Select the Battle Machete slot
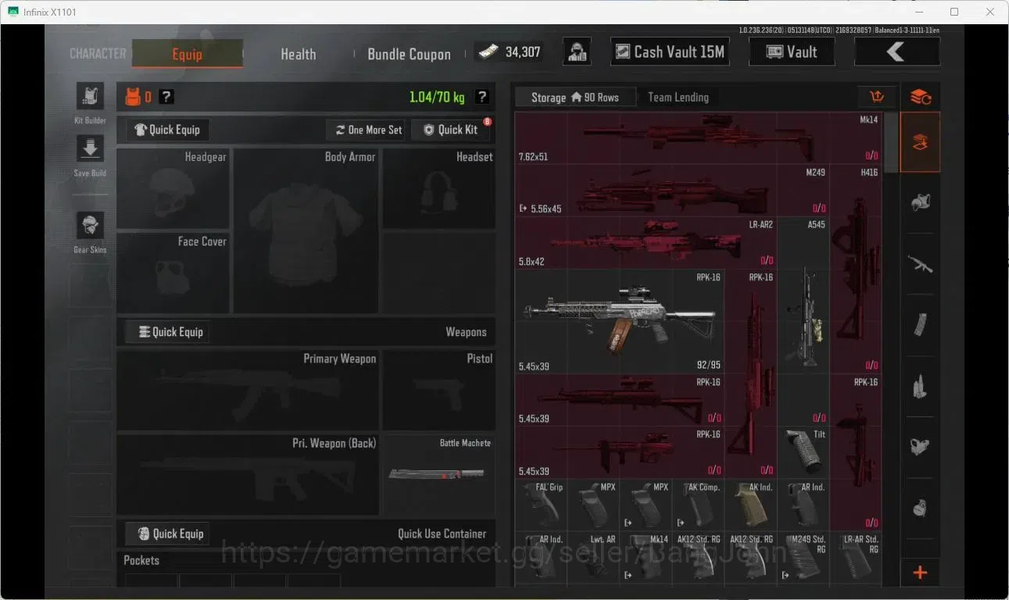 point(438,474)
